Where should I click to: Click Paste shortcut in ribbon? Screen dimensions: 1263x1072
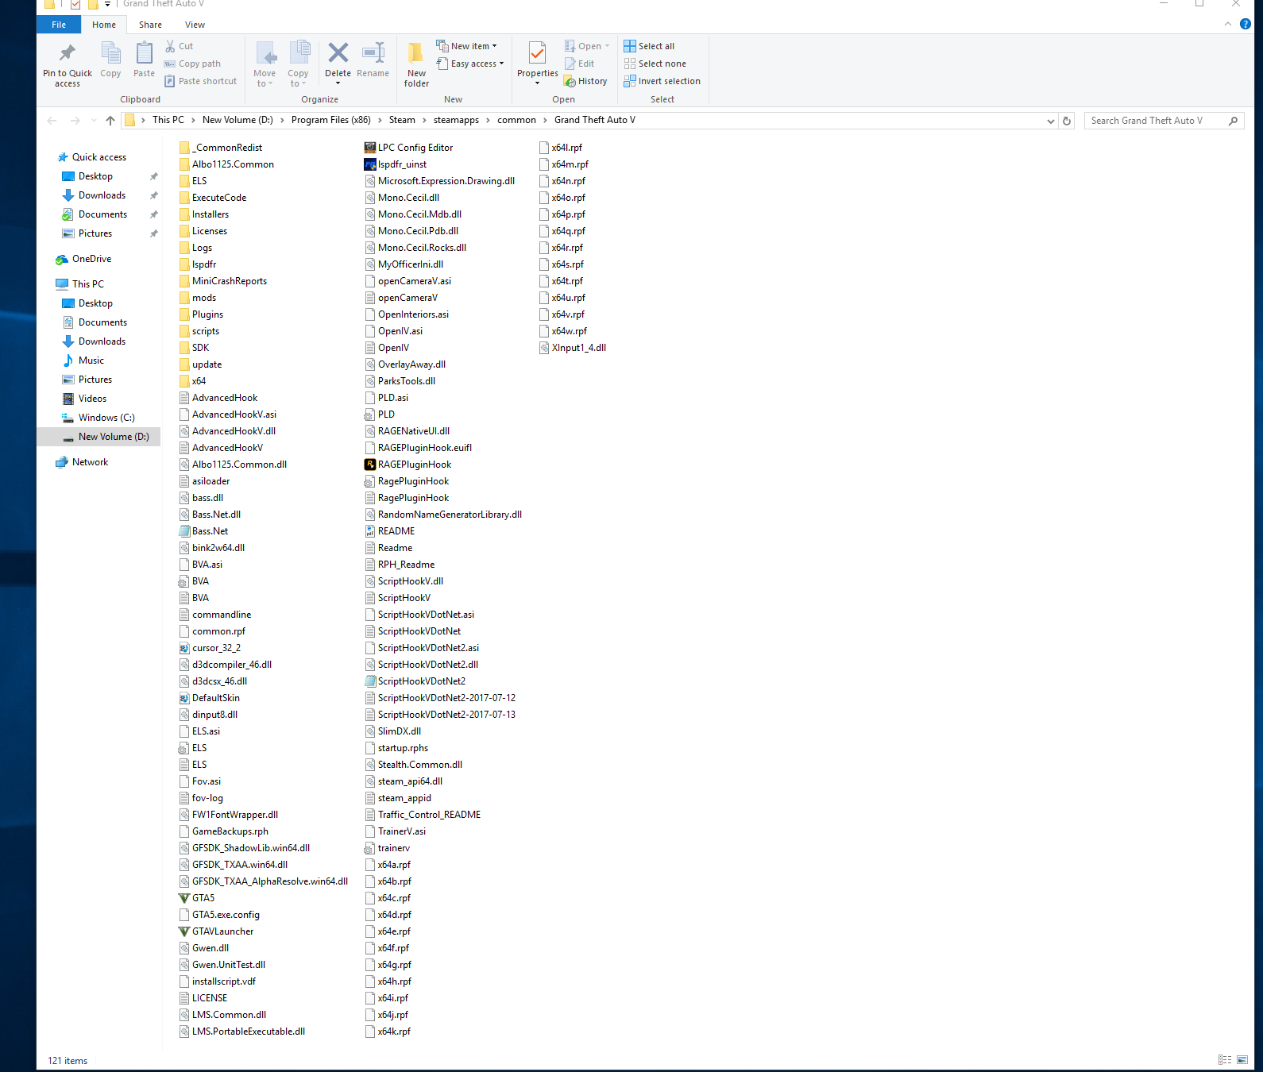click(x=200, y=81)
